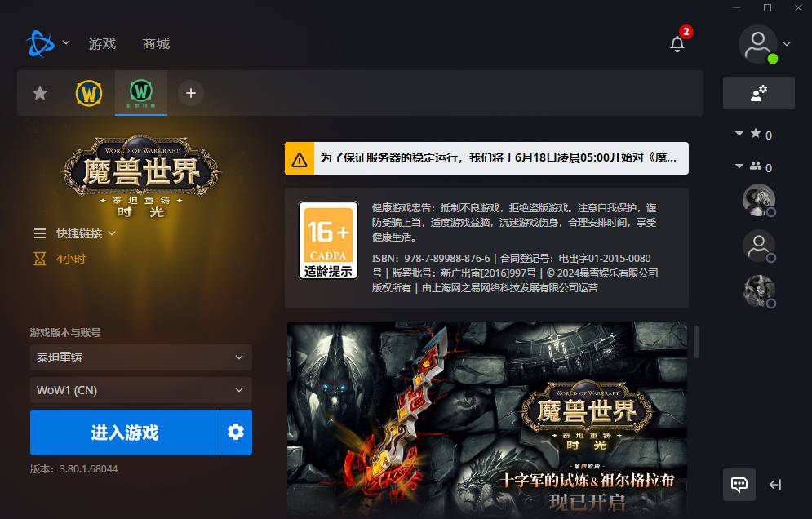Click the yellow warning triangle icon

click(x=300, y=159)
